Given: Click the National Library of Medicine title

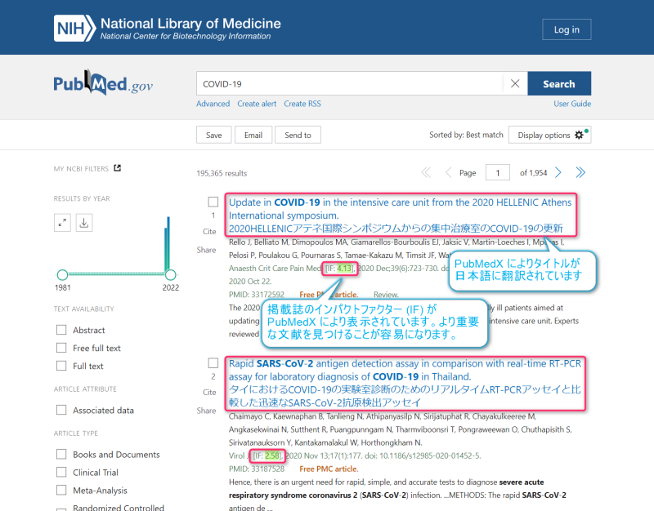Looking at the screenshot, I should [190, 24].
